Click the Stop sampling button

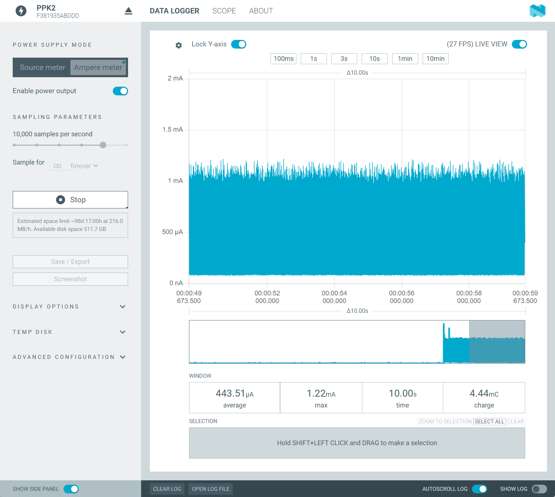click(70, 200)
